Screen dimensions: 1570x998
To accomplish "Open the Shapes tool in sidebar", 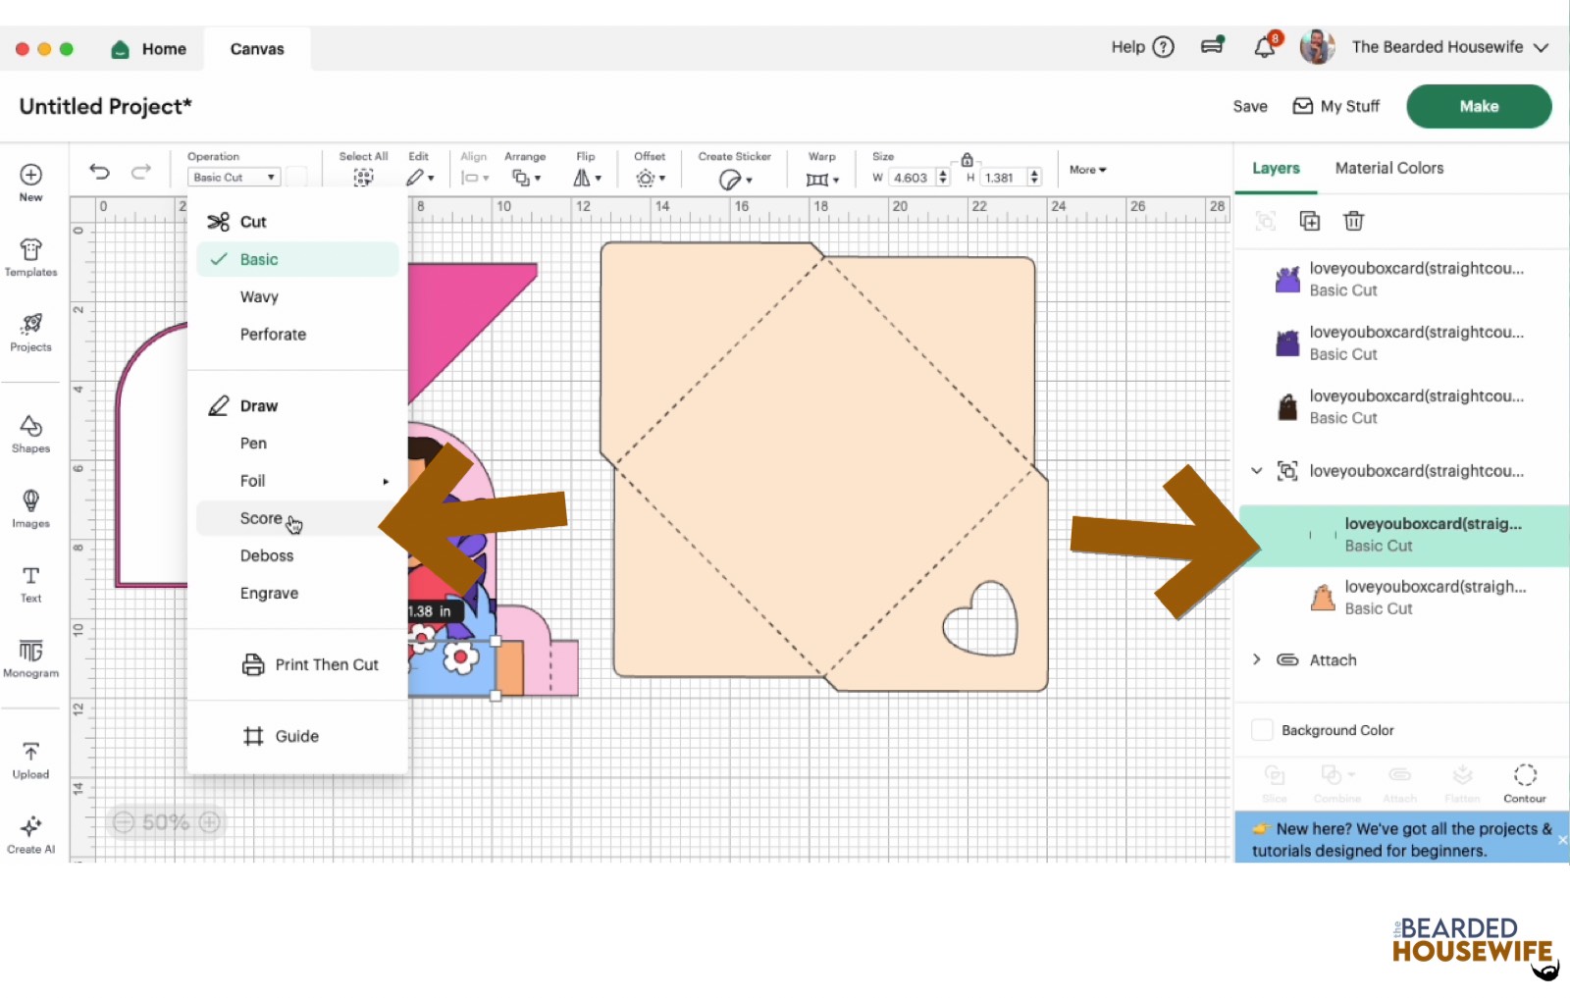I will tap(30, 434).
